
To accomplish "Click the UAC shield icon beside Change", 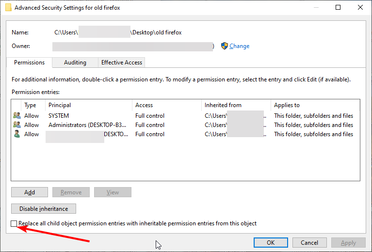I will click(224, 46).
